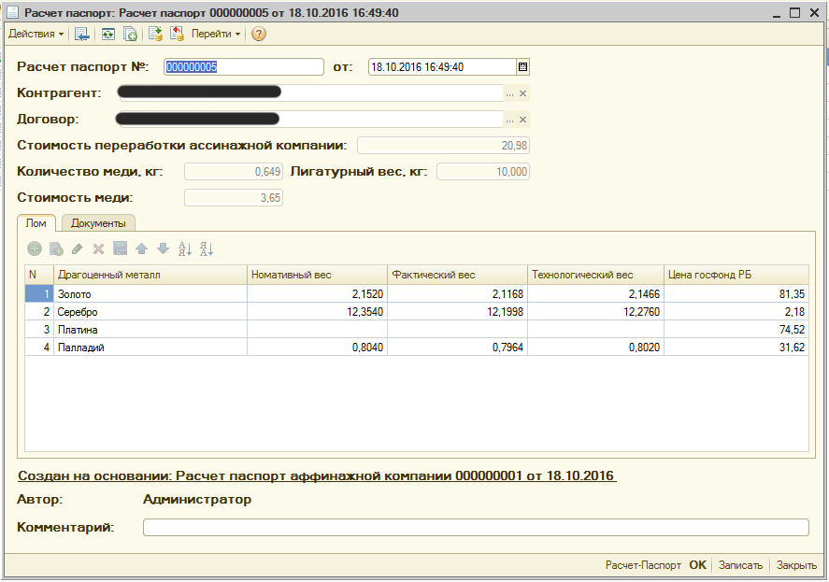Select the Лом tab
The image size is (829, 582).
point(37,223)
